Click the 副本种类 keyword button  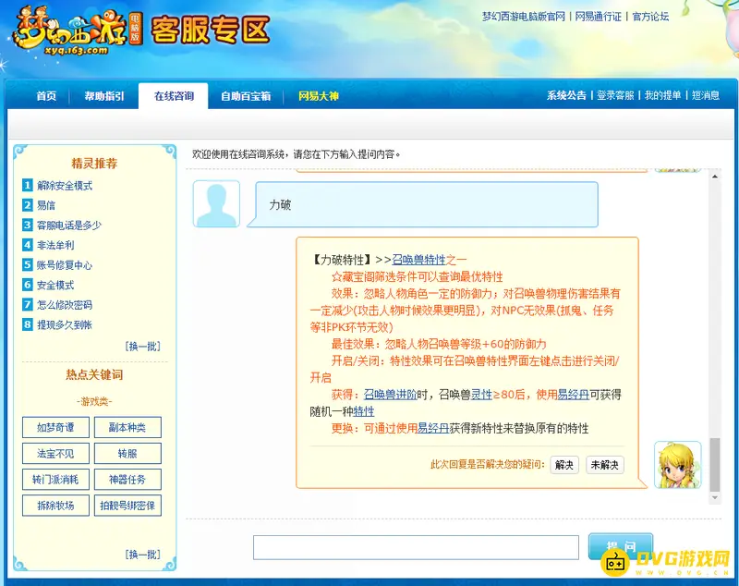tap(127, 427)
